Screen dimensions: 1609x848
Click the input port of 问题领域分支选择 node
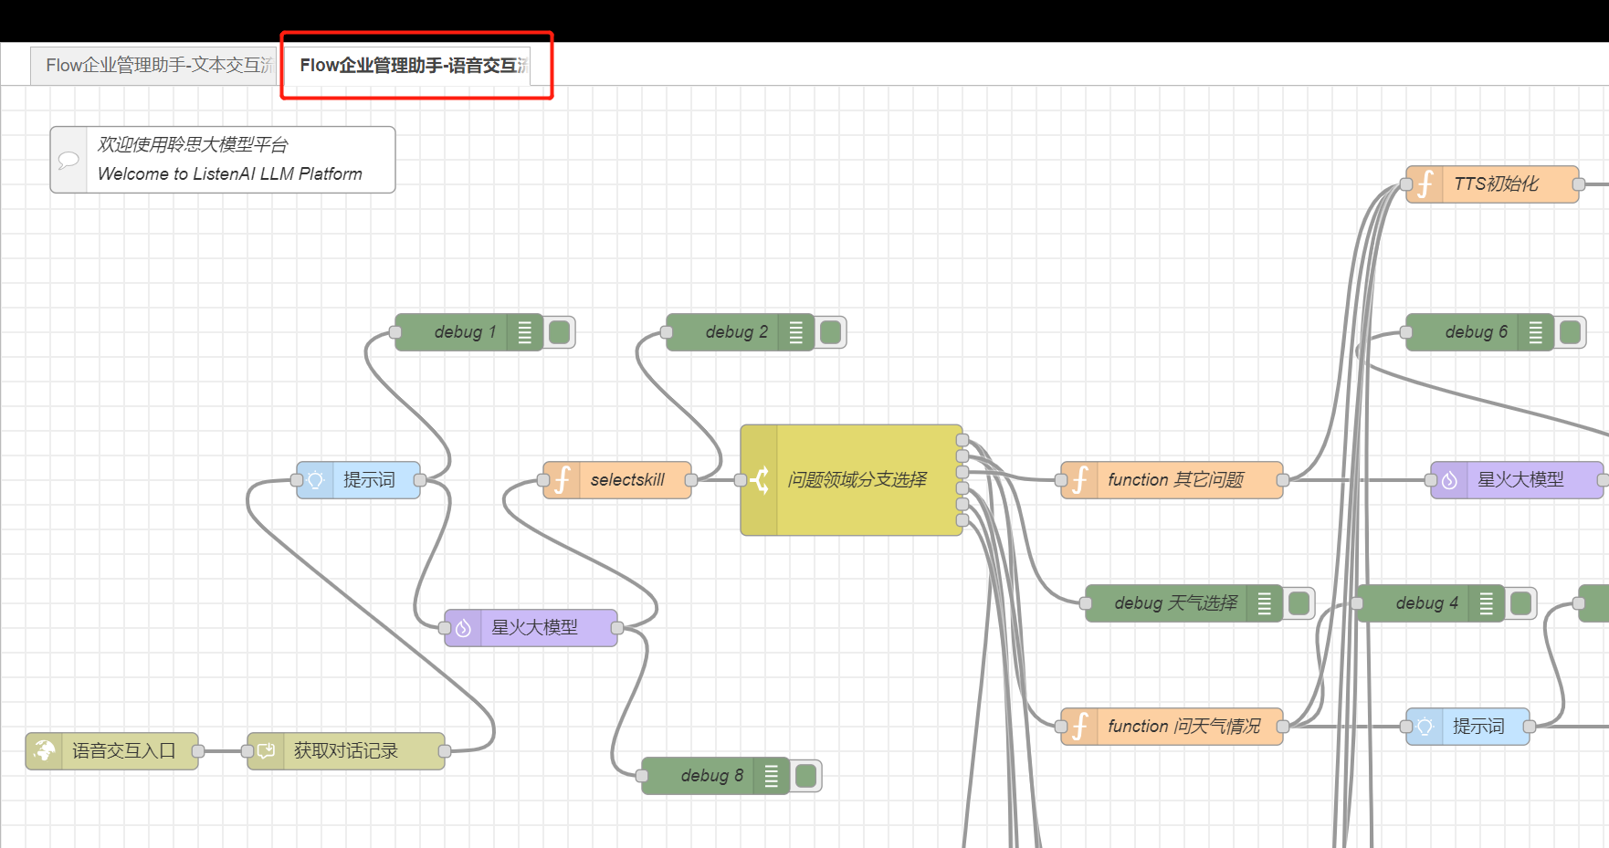741,480
